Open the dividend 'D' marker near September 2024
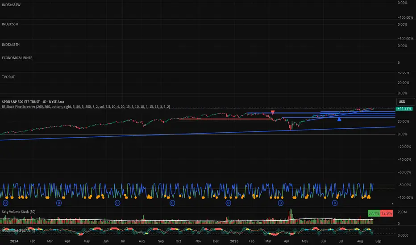This screenshot has width=416, height=245. pyautogui.click(x=172, y=203)
